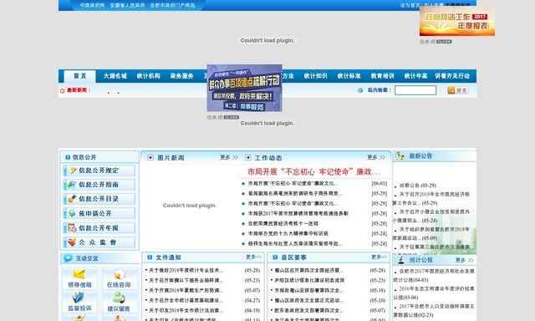Select the 首页 navigation tab
Screen dimensions: 535x321
click(80, 76)
